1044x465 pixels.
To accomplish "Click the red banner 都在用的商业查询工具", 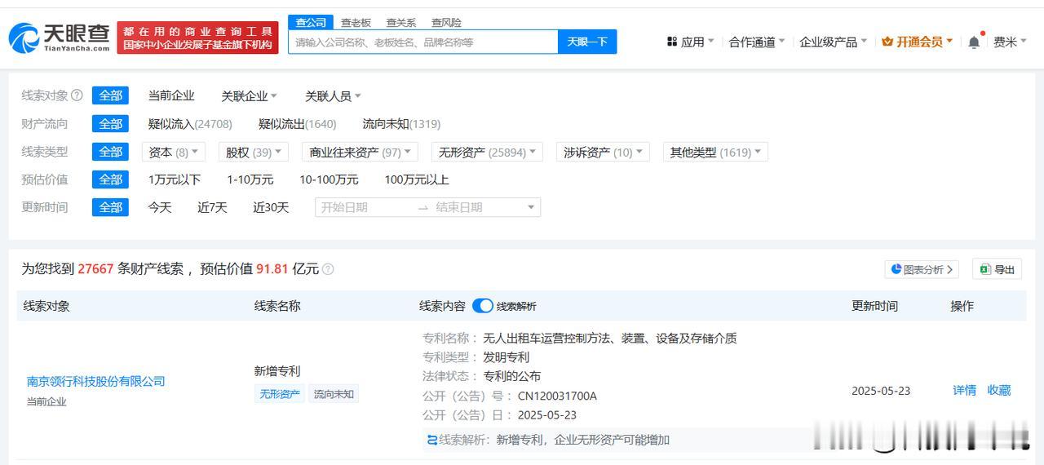I will (197, 38).
